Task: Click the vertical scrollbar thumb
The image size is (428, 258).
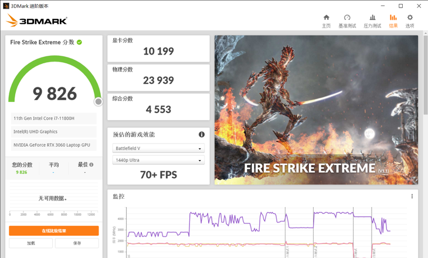Action: tap(426, 75)
